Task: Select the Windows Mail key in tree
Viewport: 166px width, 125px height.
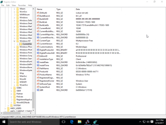Action: coord(26,26)
